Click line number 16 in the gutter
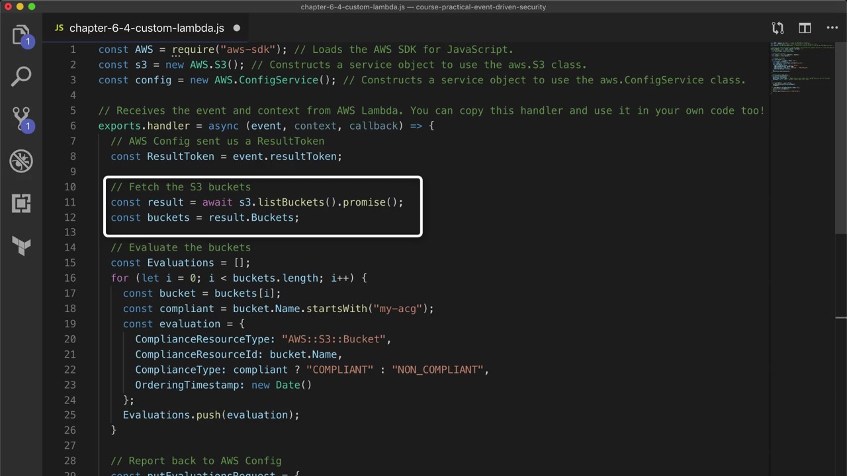847x476 pixels. pyautogui.click(x=70, y=278)
